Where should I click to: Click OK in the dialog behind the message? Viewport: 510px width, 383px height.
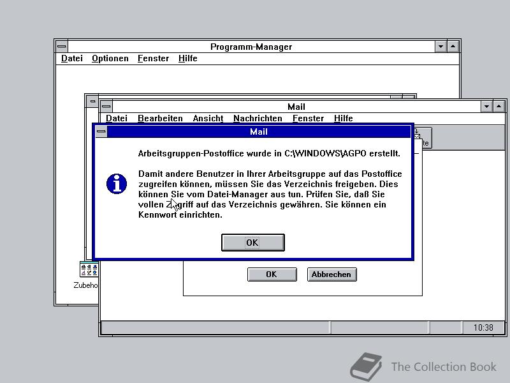272,274
